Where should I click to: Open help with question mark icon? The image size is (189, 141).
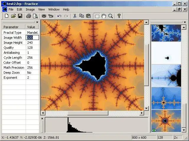coord(119,16)
